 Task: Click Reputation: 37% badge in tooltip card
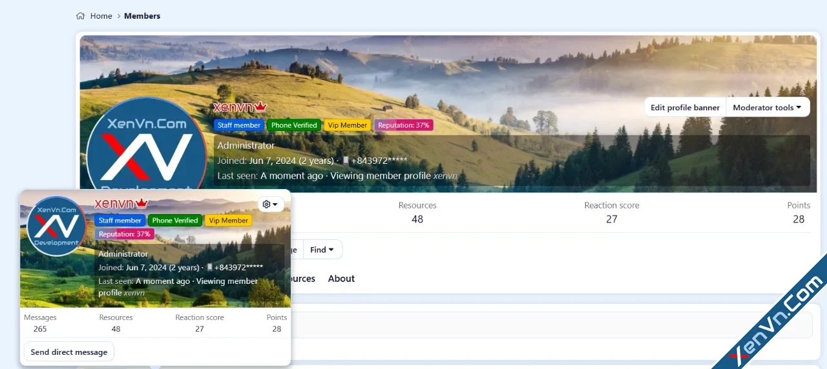coord(125,234)
